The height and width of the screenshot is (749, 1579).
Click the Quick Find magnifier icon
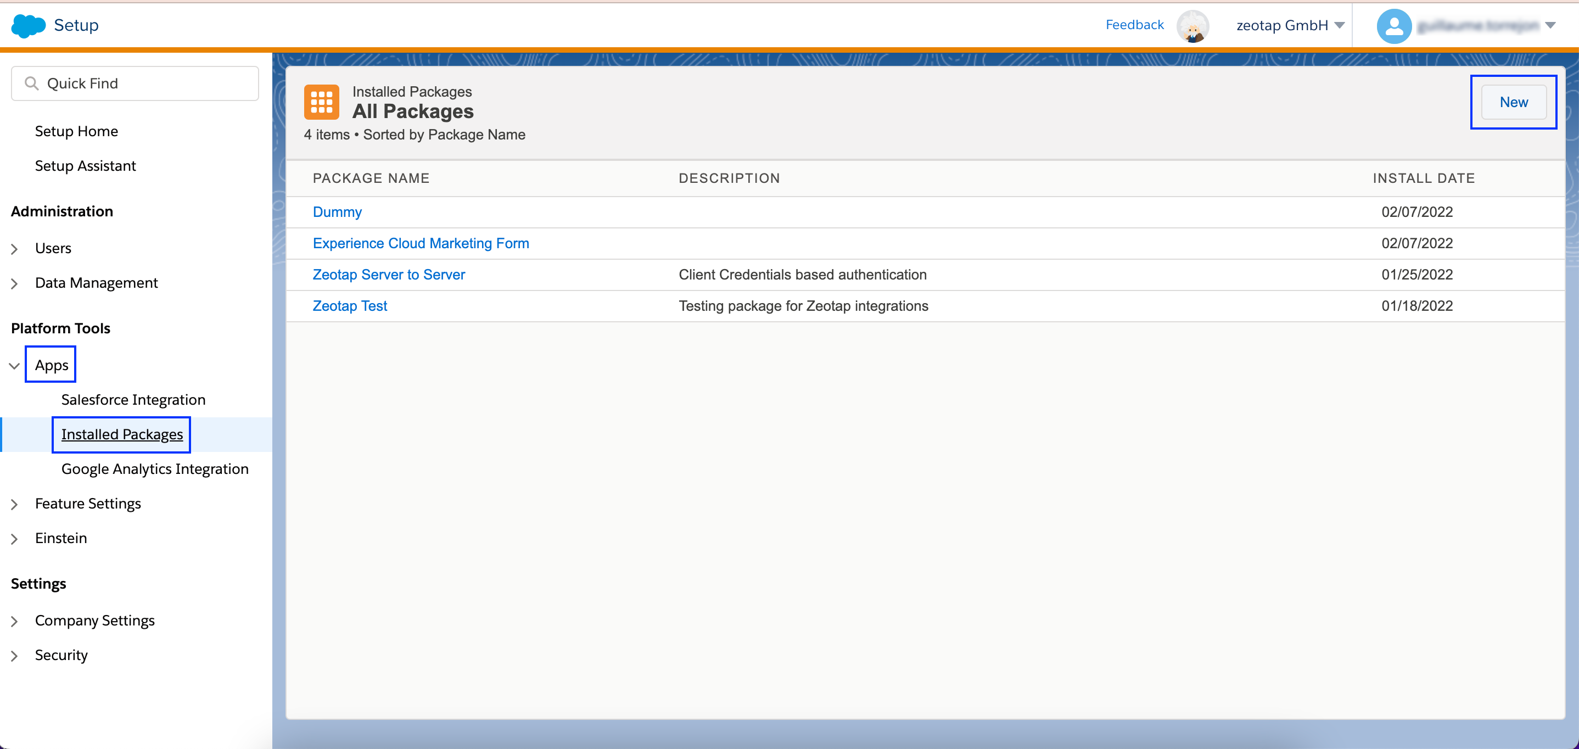(x=31, y=83)
